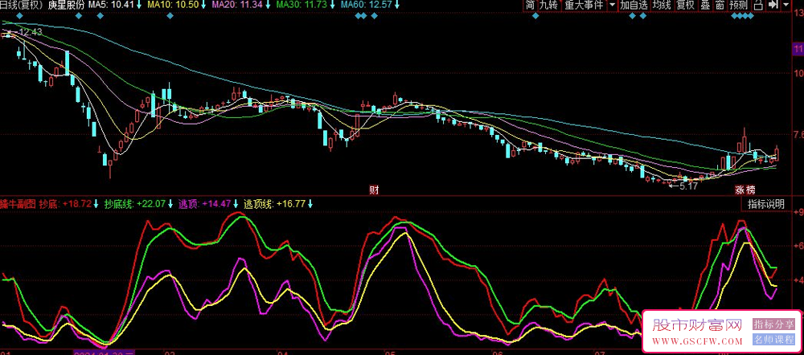804x355 pixels.
Task: Add the stock via 加自选 button
Action: (x=634, y=5)
